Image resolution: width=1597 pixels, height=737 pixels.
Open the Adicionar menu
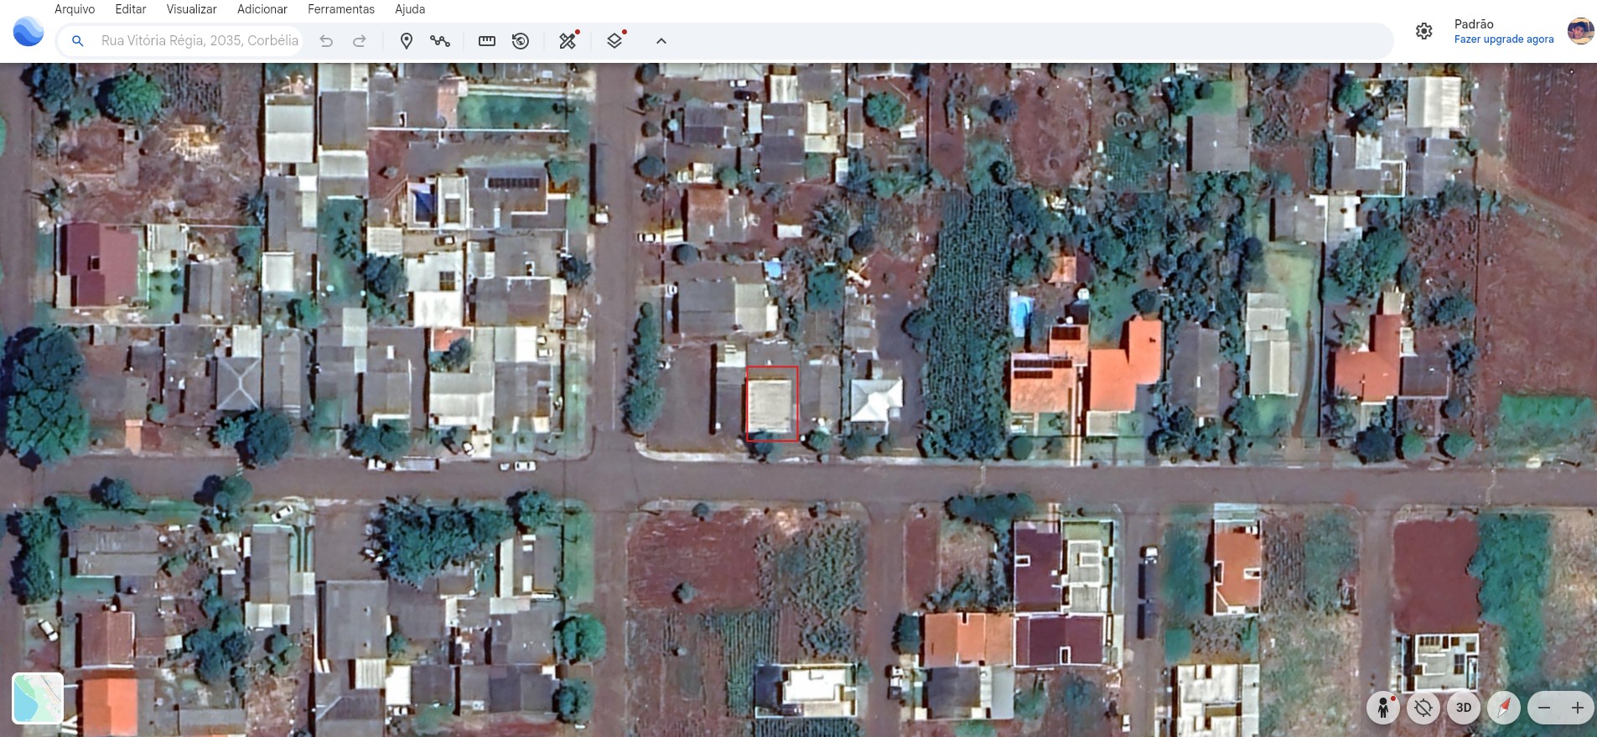(262, 9)
